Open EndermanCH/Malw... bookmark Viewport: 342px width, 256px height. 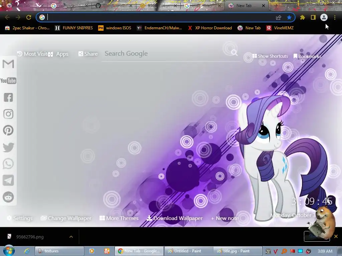point(159,28)
